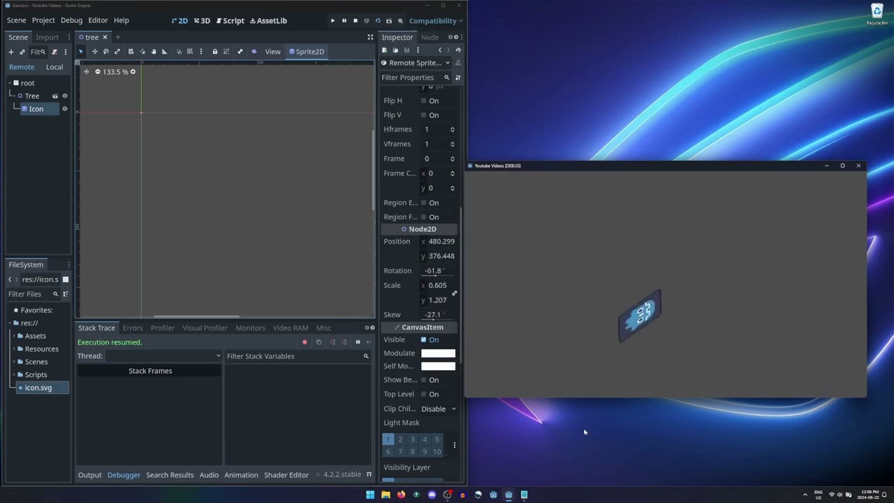Activate the Move Mode tool
894x503 pixels.
point(95,52)
